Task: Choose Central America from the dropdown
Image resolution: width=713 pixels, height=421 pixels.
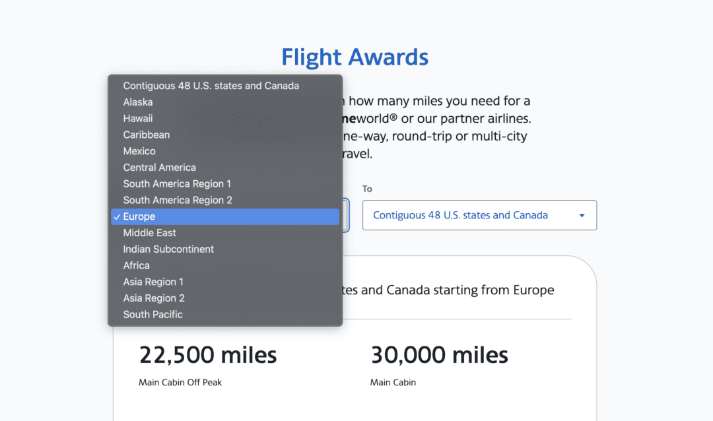Action: click(x=159, y=167)
